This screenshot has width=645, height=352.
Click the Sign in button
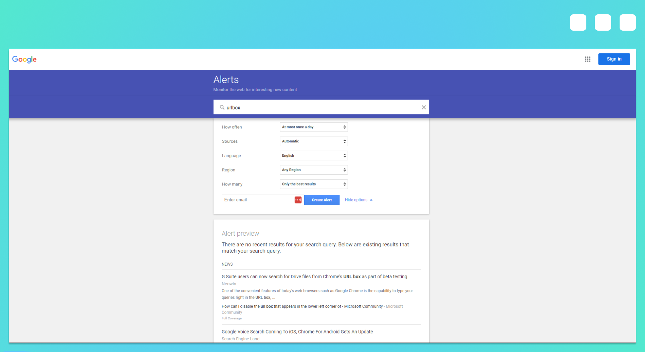click(x=614, y=59)
